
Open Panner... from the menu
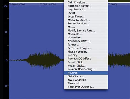click(86, 45)
